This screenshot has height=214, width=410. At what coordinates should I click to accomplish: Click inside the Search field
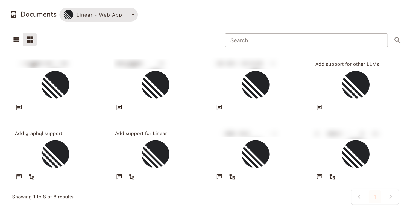point(306,40)
